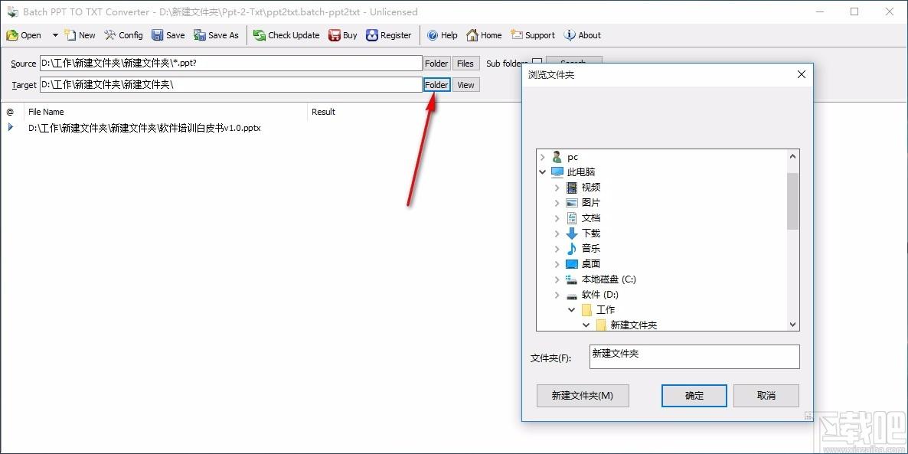Click the Source path field
The height and width of the screenshot is (454, 908).
pos(231,63)
